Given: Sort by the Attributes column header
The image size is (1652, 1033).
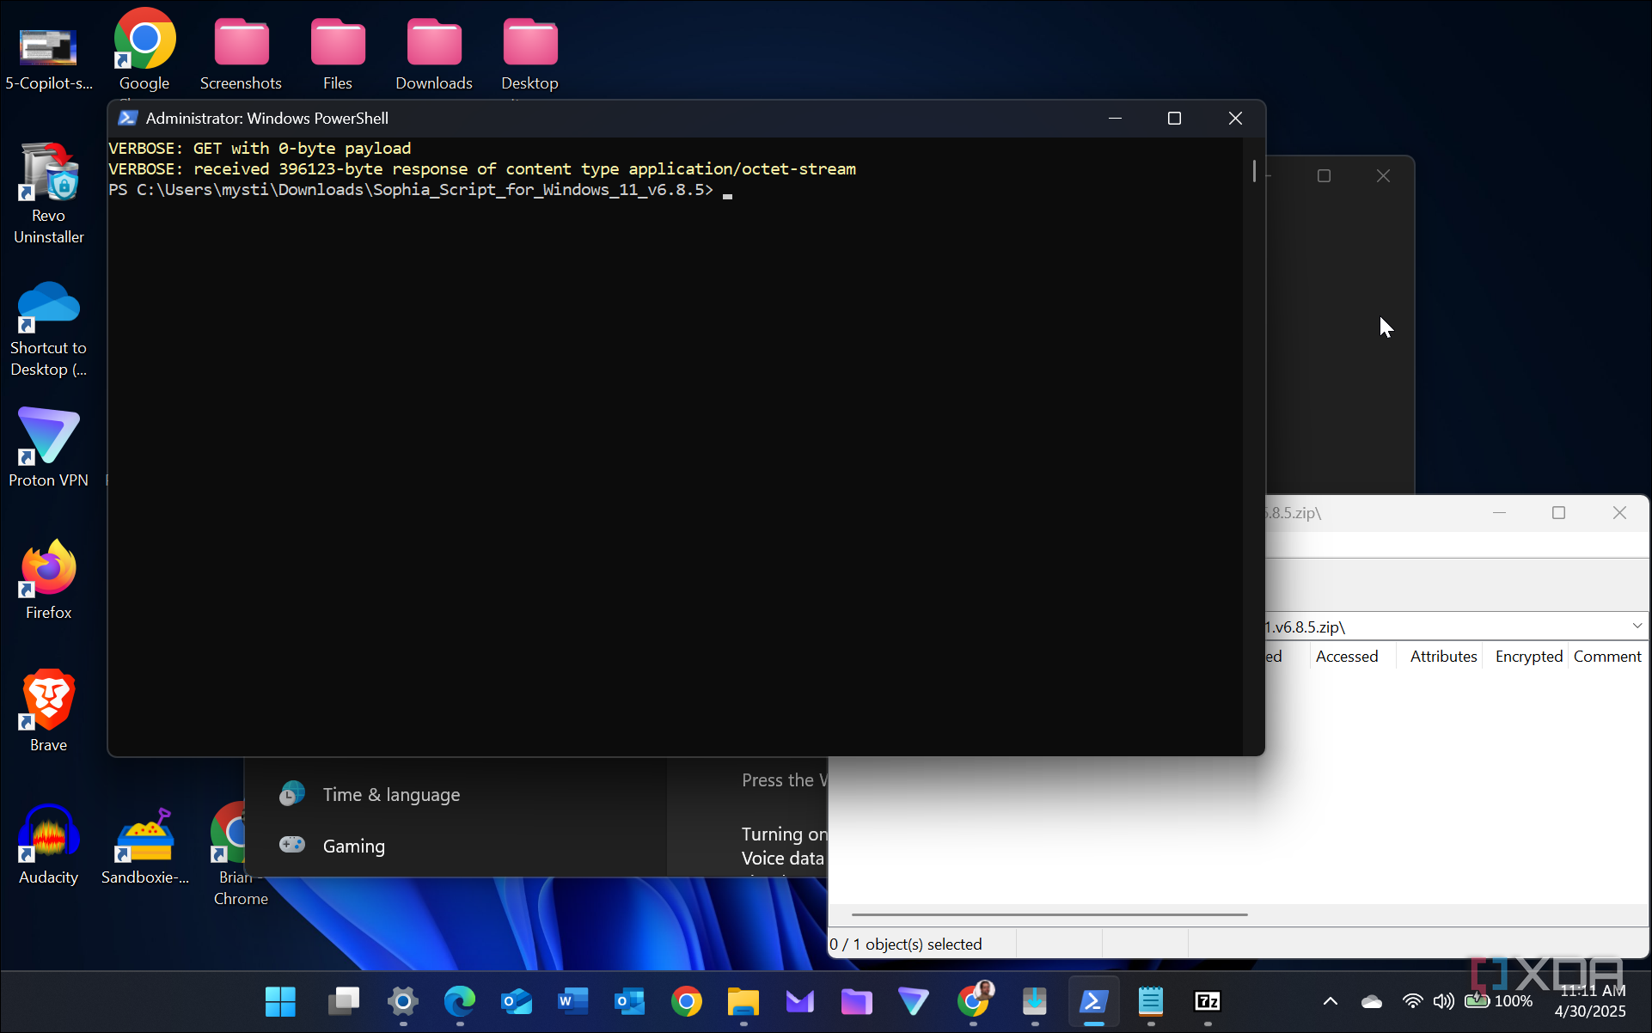Looking at the screenshot, I should pyautogui.click(x=1443, y=657).
